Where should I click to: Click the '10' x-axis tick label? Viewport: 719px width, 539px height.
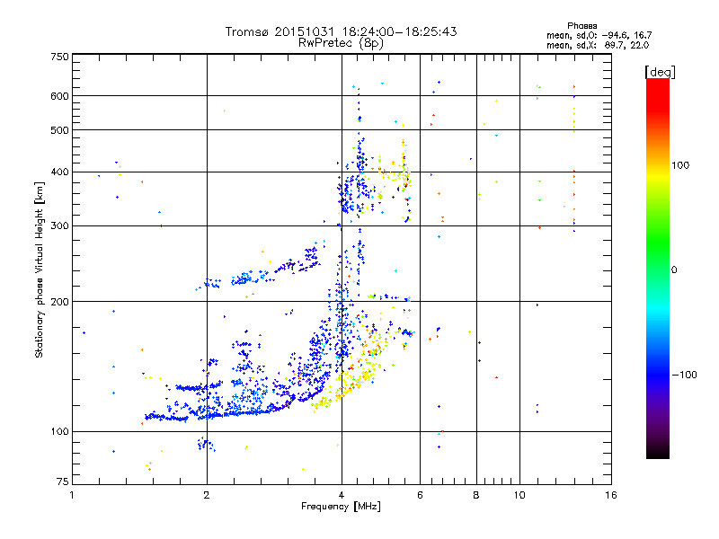pos(519,495)
